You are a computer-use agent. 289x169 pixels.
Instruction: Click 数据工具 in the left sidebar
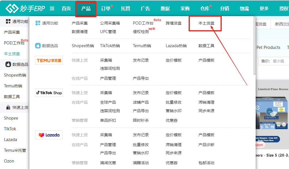click(12, 97)
